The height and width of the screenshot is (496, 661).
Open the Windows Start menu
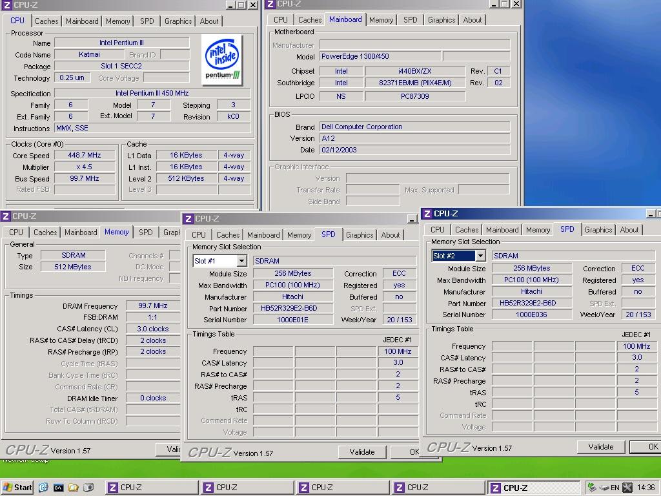(17, 488)
